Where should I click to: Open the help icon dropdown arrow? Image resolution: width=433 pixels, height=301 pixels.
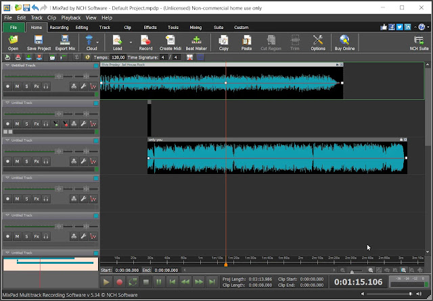(428, 27)
